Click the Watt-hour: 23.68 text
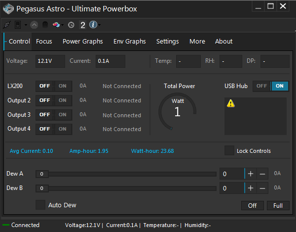The width and height of the screenshot is (296, 232). click(152, 151)
